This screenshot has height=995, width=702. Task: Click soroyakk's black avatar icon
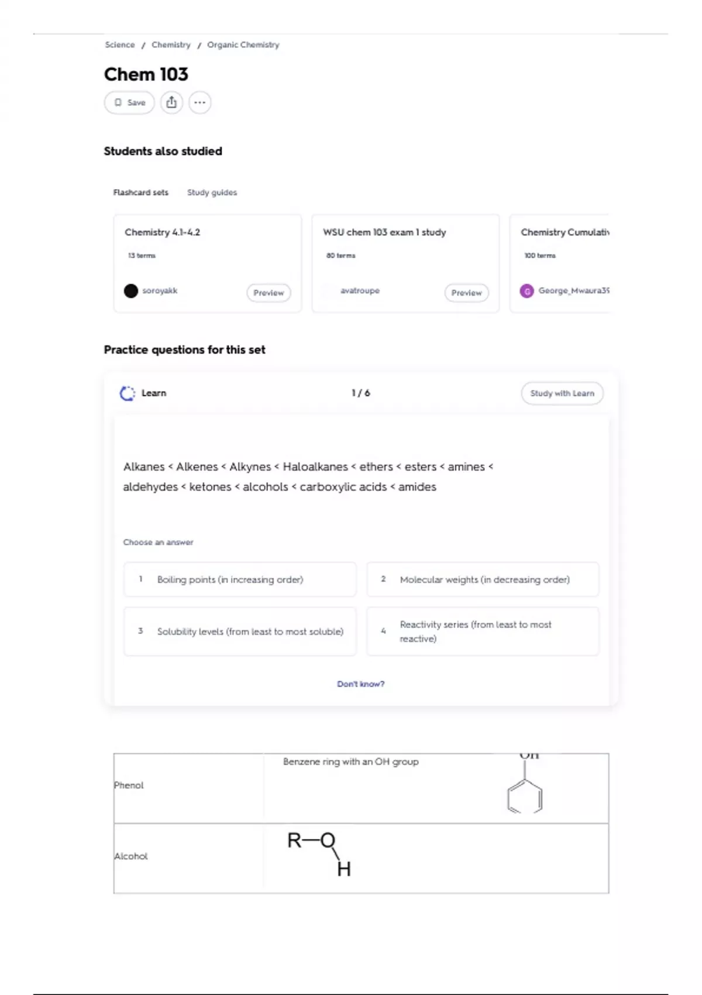tap(131, 291)
